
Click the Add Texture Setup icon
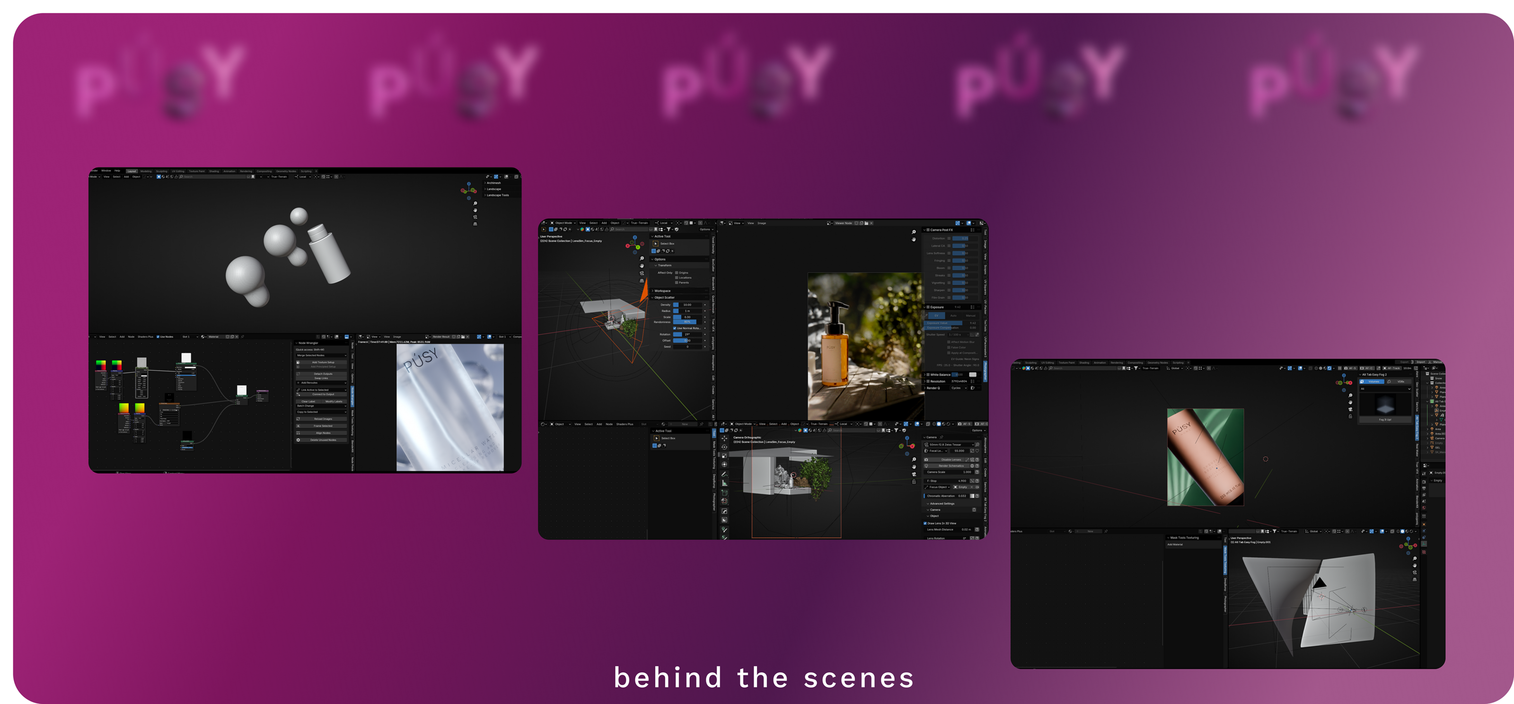(x=298, y=362)
